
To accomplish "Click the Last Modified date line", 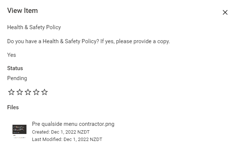I will pos(67,139).
